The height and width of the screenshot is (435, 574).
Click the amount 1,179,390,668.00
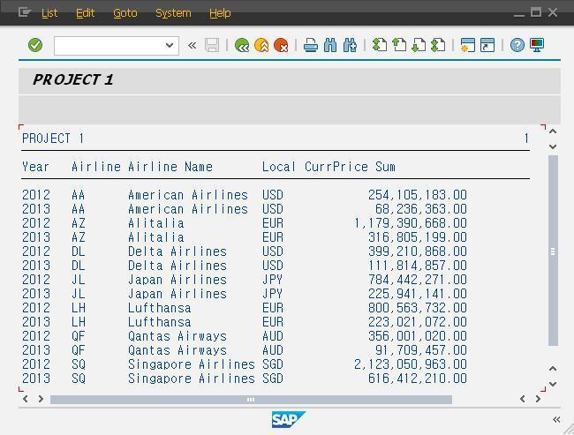[x=411, y=223]
